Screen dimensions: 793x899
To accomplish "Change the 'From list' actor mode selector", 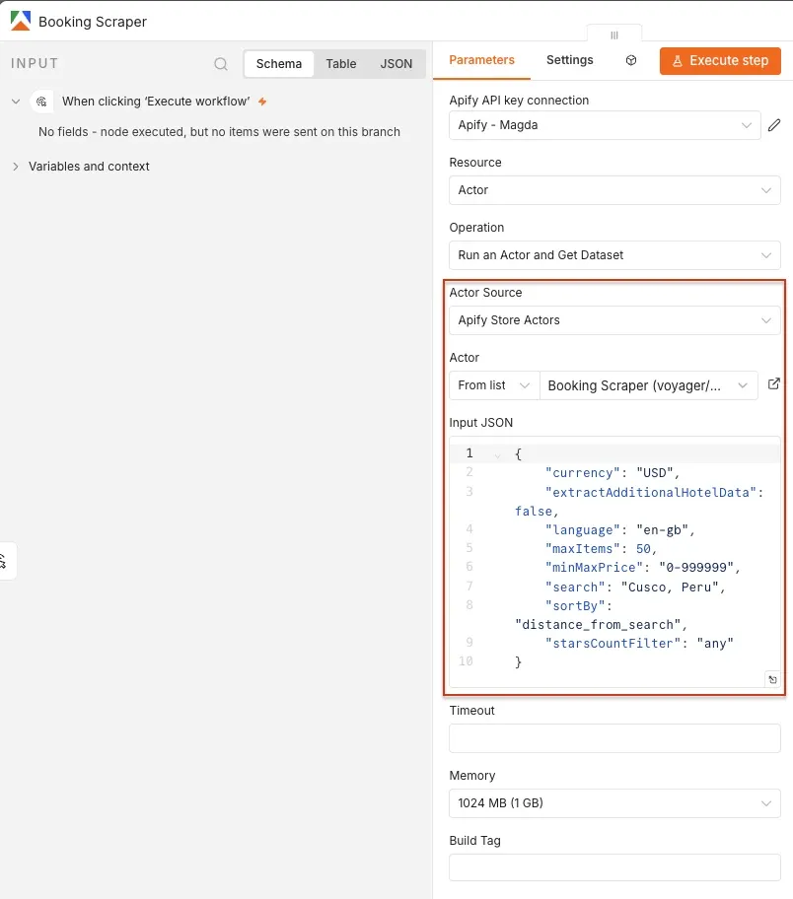I will point(494,385).
